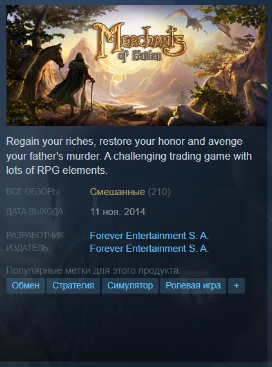Click the (210) review count
Image resolution: width=272 pixels, height=367 pixels.
click(x=159, y=192)
